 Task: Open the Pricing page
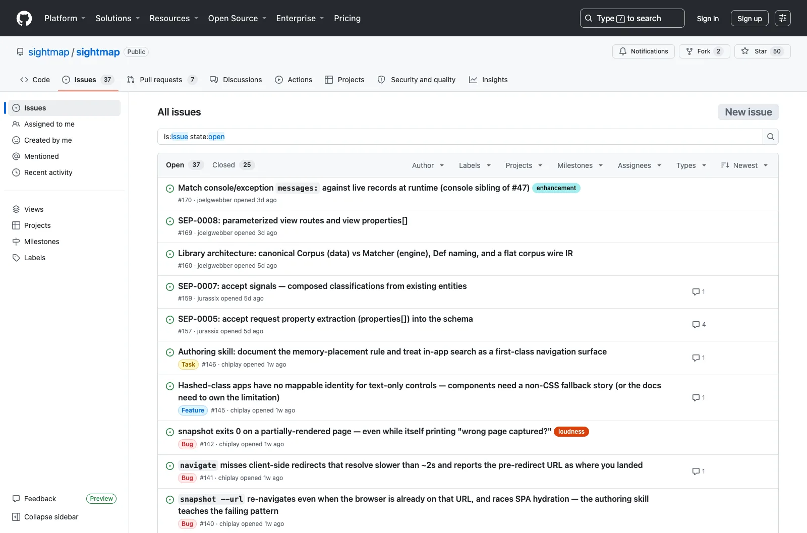tap(347, 18)
